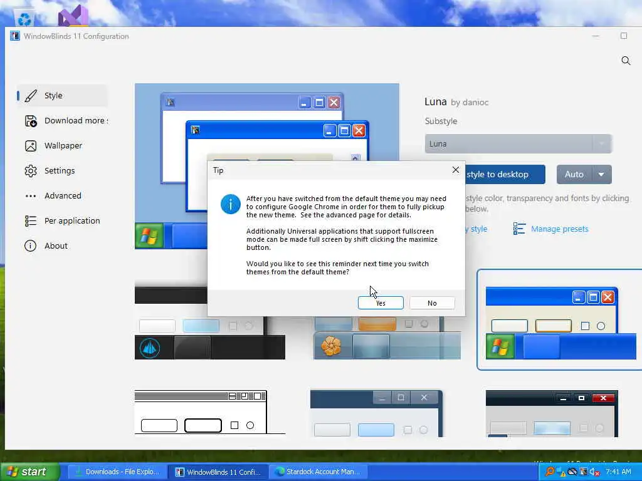Expand the Auto dropdown arrow
The height and width of the screenshot is (481, 642).
[x=601, y=175]
